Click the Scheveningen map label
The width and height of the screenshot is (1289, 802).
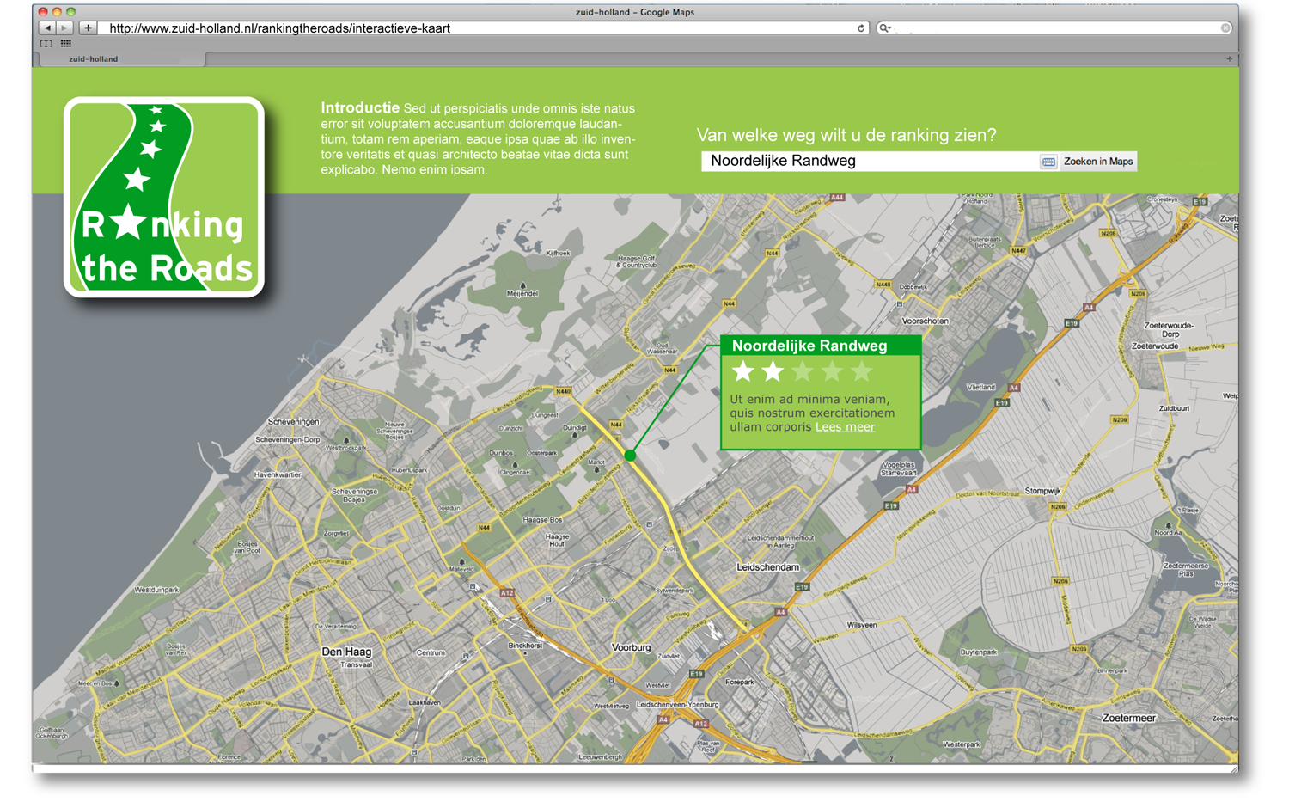(x=294, y=422)
